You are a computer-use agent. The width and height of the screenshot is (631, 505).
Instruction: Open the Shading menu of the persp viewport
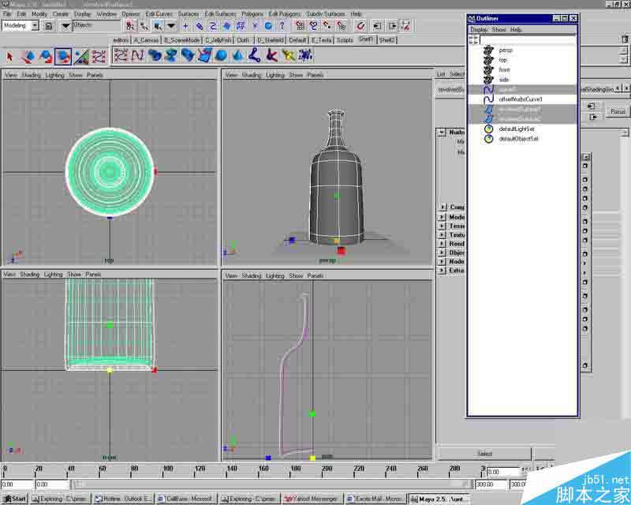tap(252, 75)
